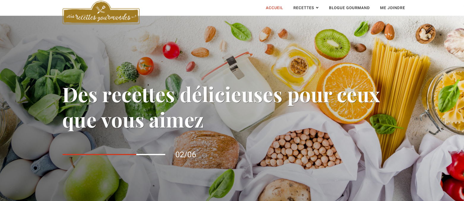The width and height of the screenshot is (464, 201).
Task: Click the green apple in hero photo
Action: tap(91, 178)
